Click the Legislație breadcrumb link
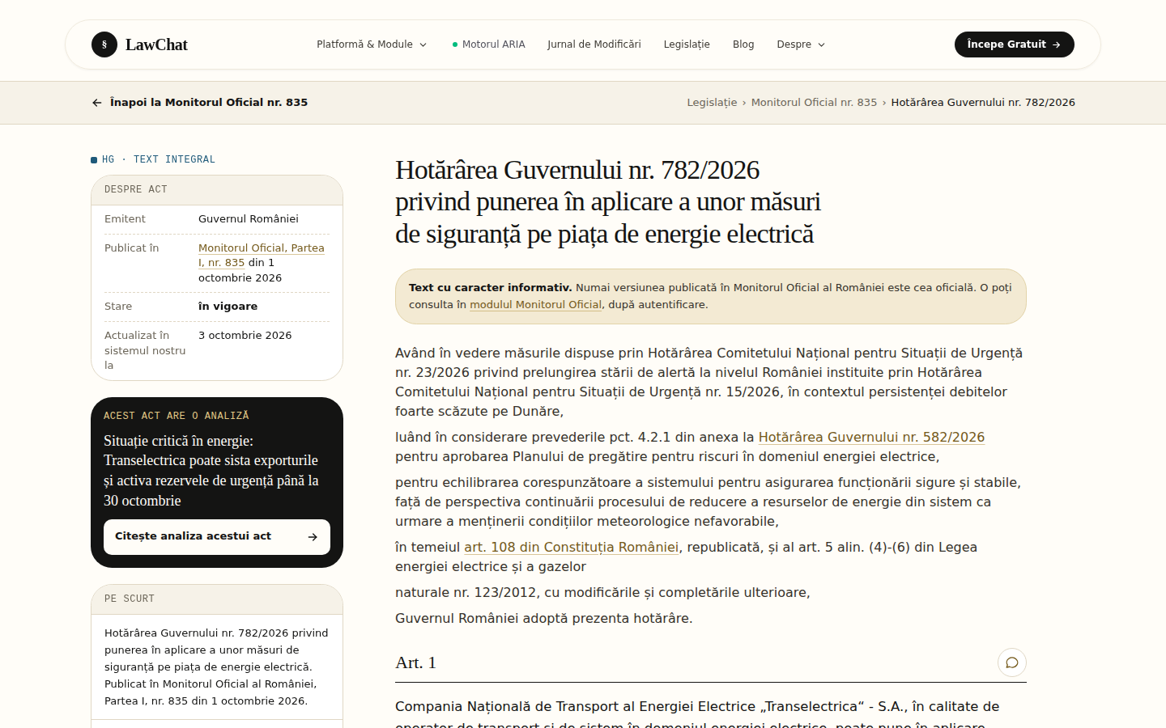 (712, 103)
